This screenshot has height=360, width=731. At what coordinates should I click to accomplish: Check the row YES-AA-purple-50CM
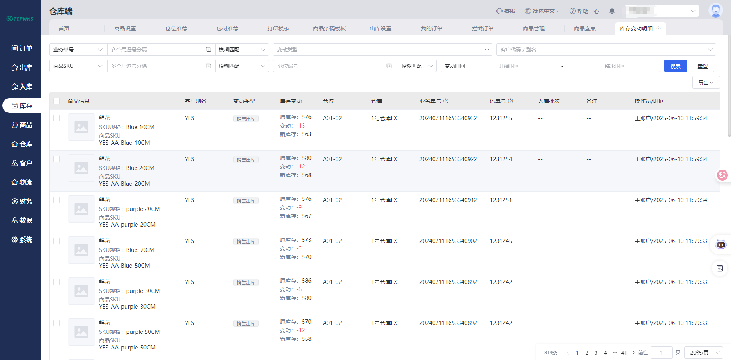[57, 323]
